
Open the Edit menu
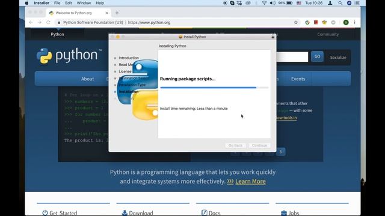coord(69,3)
